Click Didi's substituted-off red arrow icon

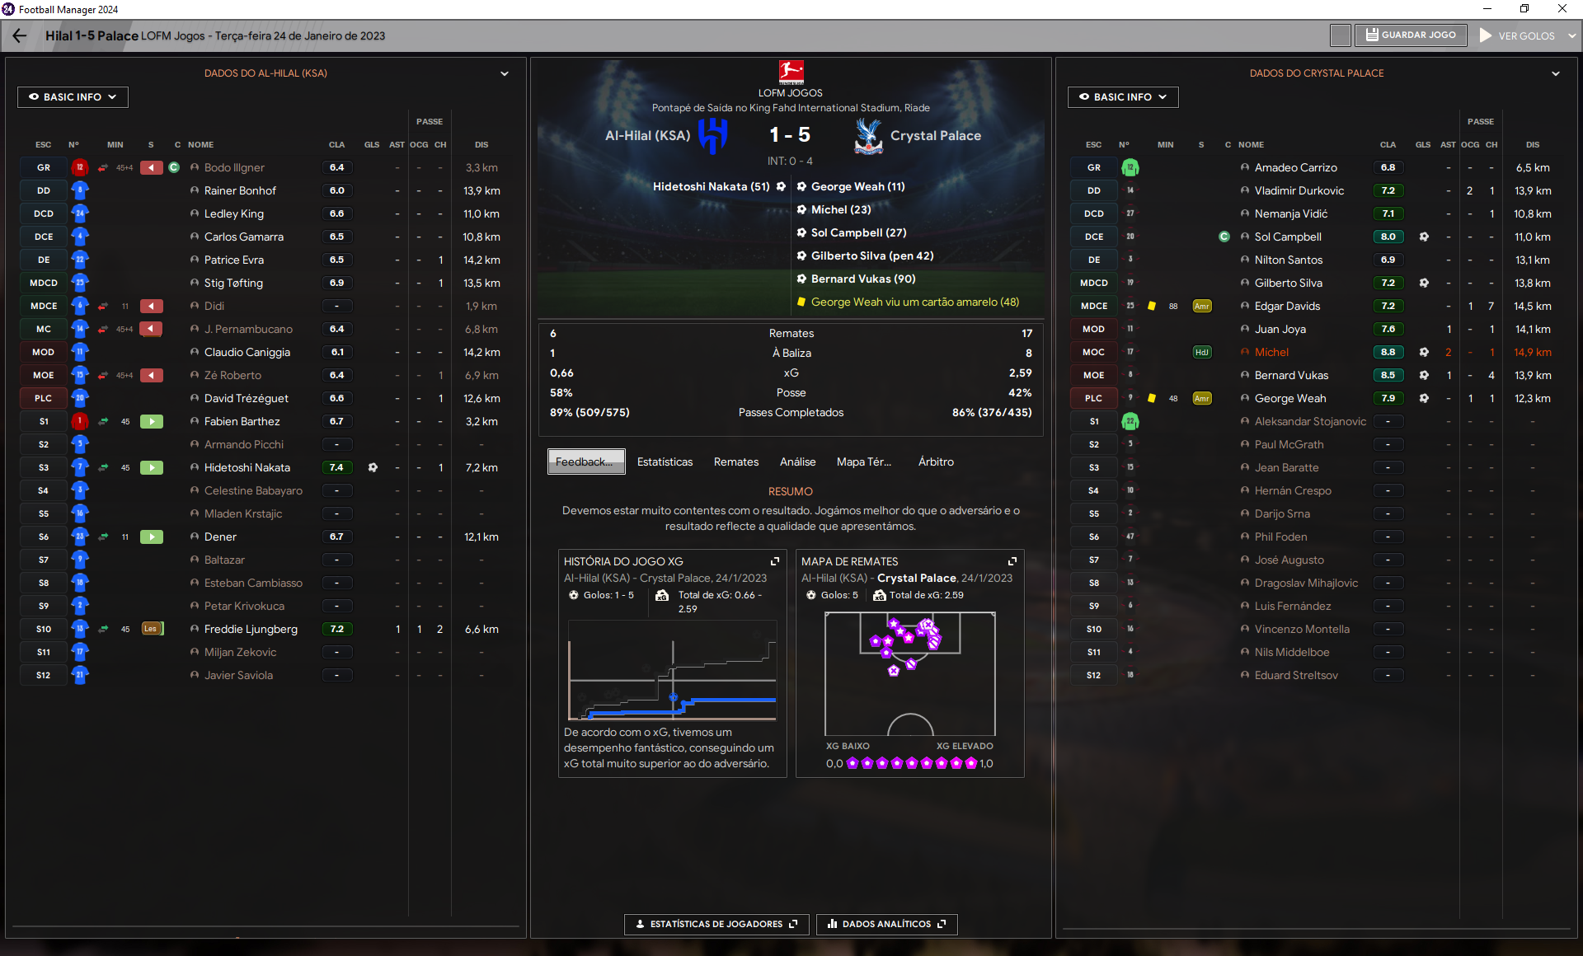tap(152, 306)
